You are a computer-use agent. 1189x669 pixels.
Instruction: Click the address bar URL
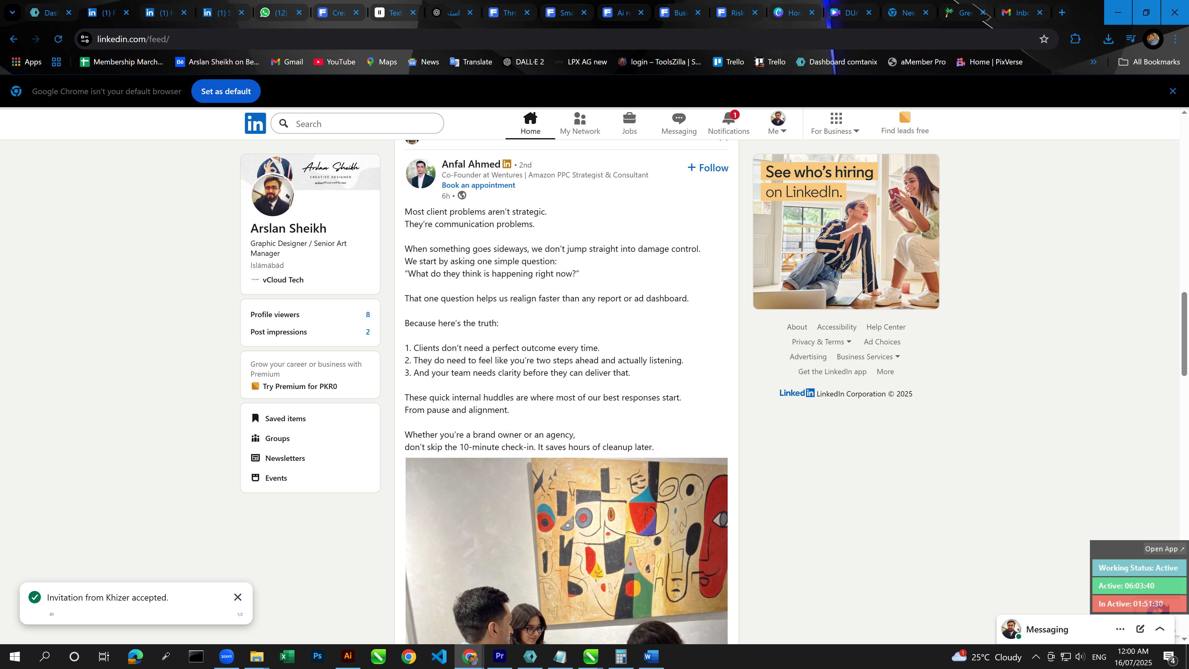133,39
